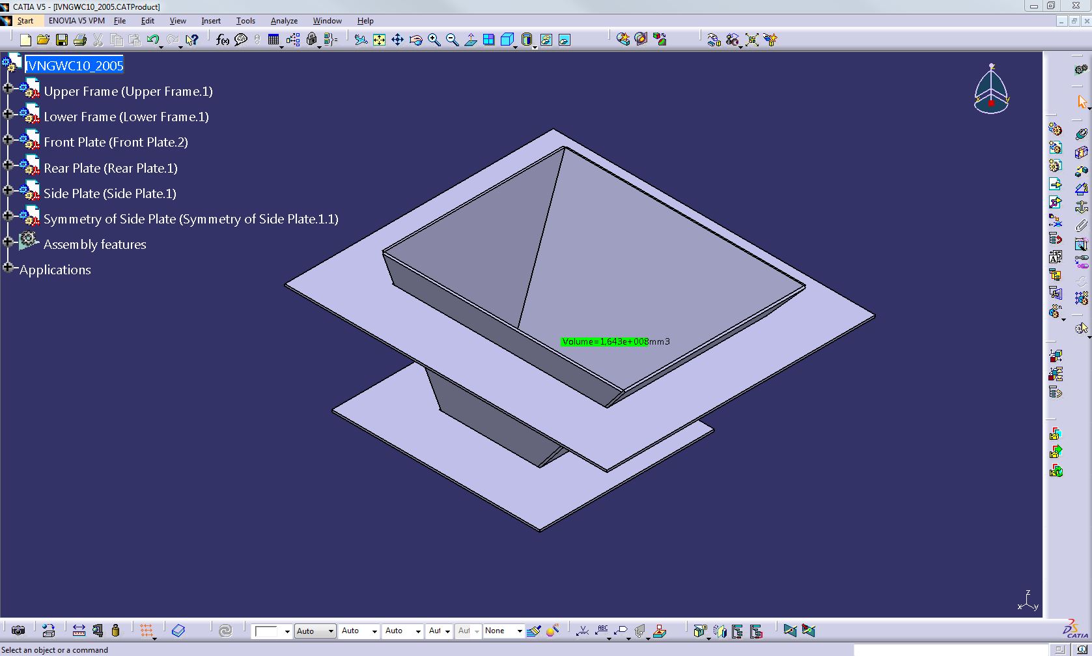The width and height of the screenshot is (1092, 656).
Task: Click the Measure Inertia weight icon
Action: pyautogui.click(x=115, y=631)
